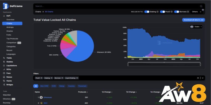This screenshot has height=105, width=211.
Task: Click the Pool2 help question icon
Action: click(x=172, y=12)
